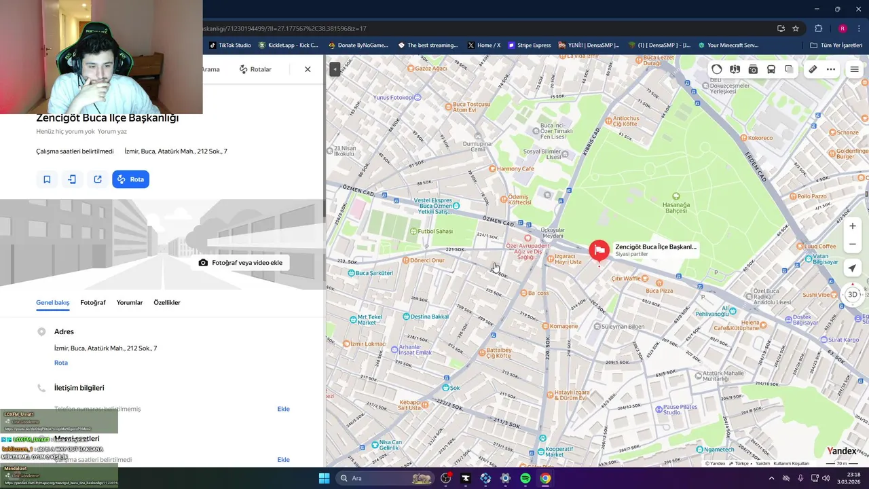
Task: Center map on my location arrow
Action: [x=853, y=268]
